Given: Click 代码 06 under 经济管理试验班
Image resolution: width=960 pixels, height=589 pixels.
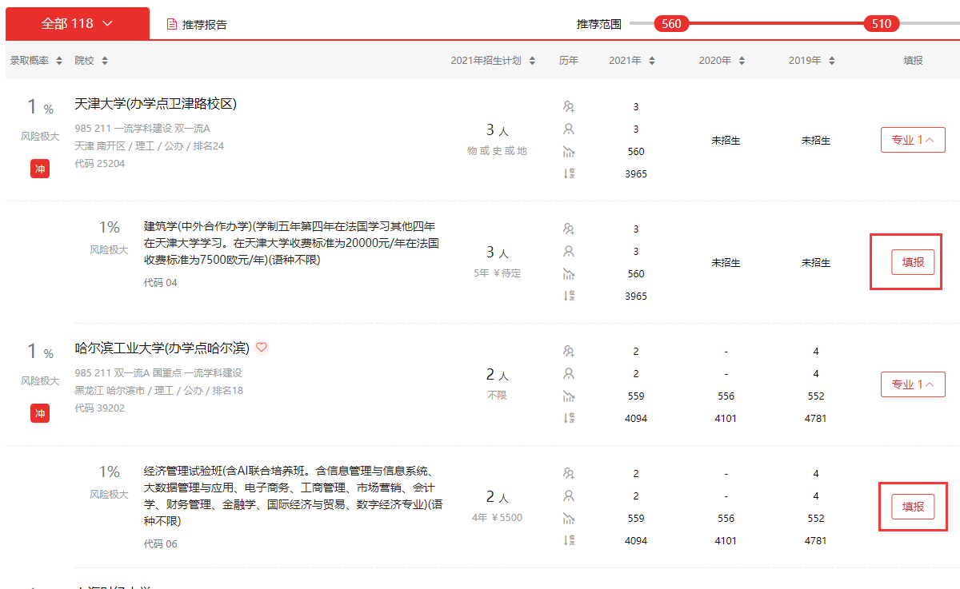Looking at the screenshot, I should point(161,544).
